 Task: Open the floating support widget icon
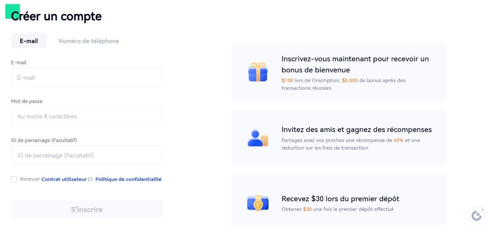(x=477, y=215)
